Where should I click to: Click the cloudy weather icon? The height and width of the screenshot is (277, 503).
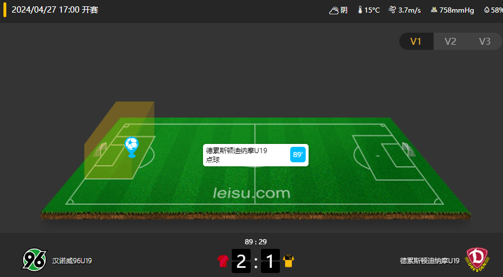(x=334, y=10)
